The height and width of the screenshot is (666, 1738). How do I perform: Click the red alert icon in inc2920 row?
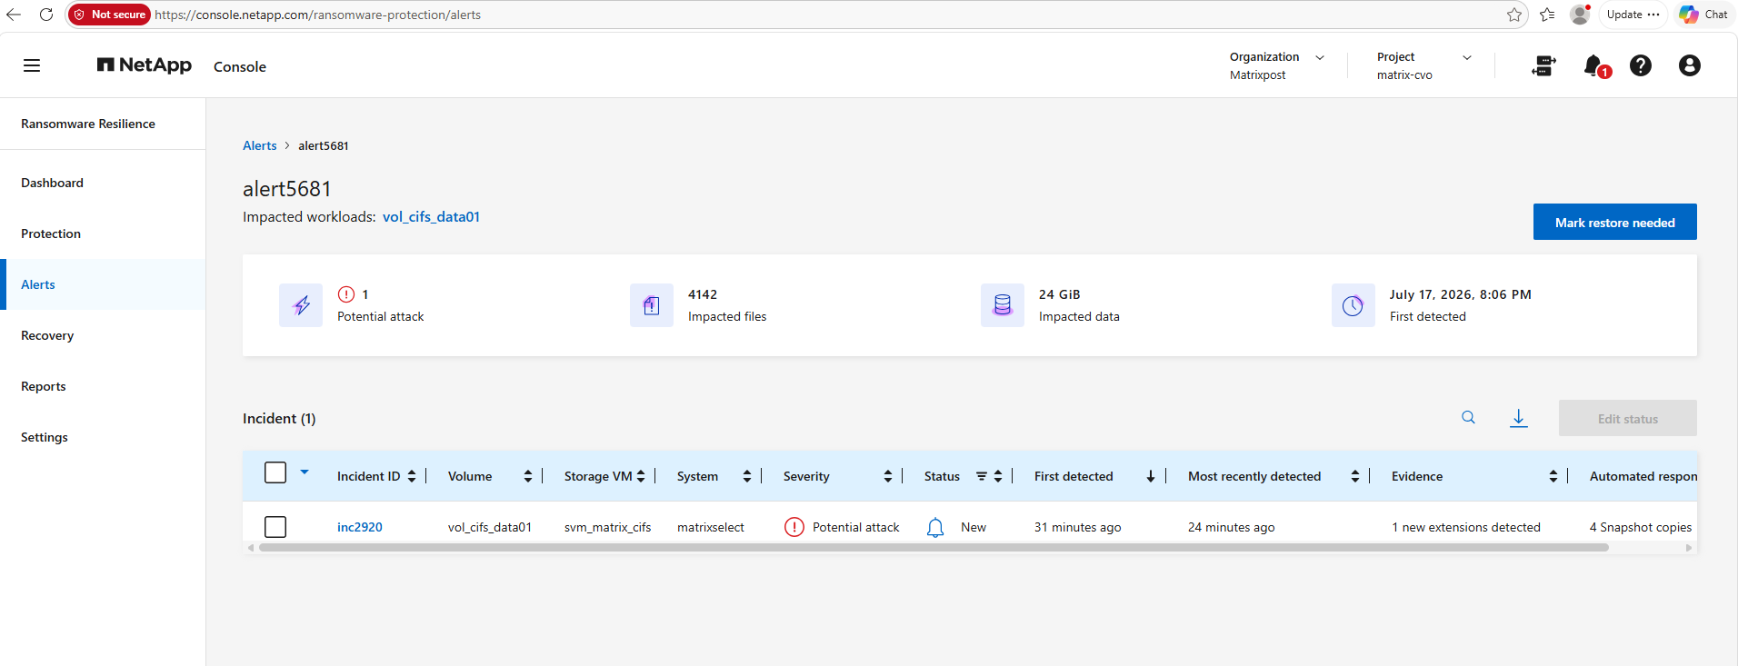coord(794,527)
